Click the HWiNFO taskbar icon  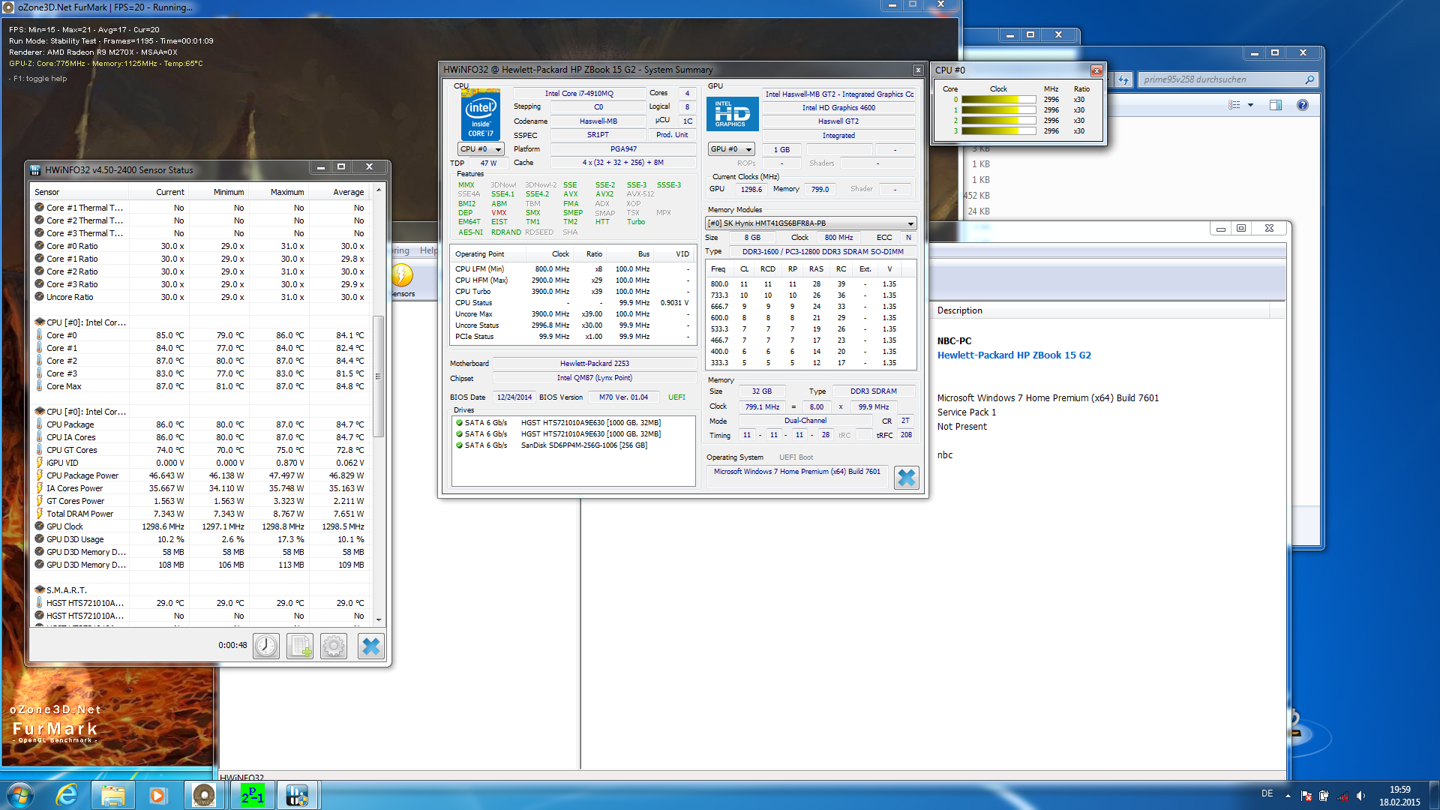[297, 795]
